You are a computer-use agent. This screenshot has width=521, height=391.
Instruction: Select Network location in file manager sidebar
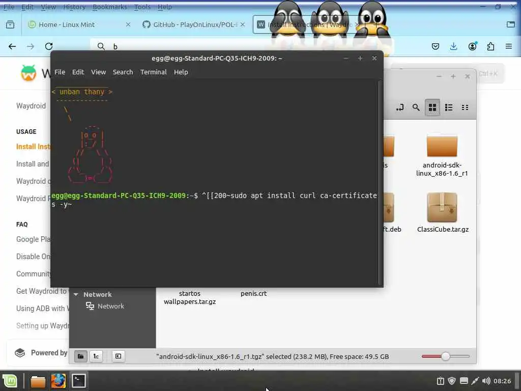point(105,306)
